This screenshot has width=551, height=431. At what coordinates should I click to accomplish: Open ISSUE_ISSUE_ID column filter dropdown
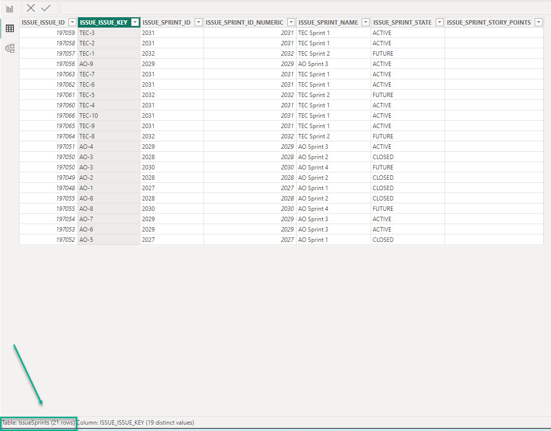tap(72, 22)
